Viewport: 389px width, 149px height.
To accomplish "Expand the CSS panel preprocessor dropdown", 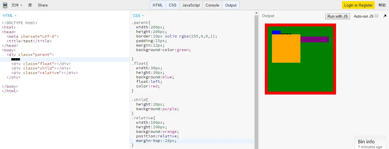I will (138, 16).
